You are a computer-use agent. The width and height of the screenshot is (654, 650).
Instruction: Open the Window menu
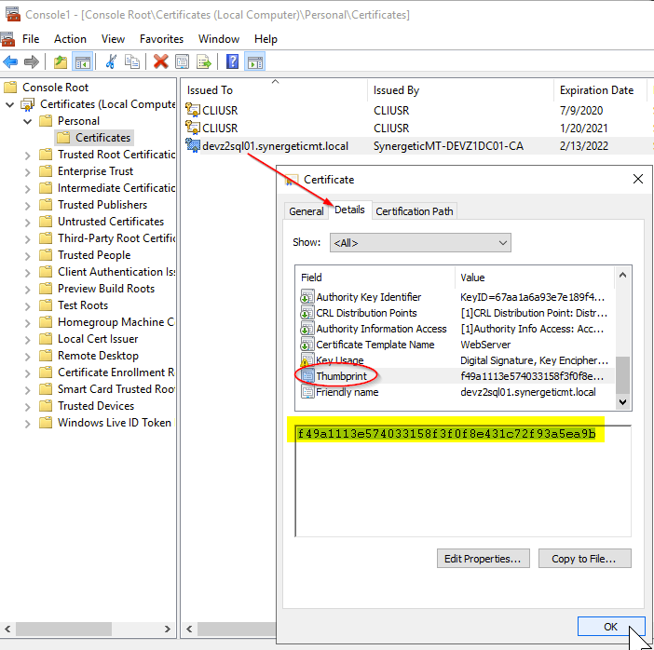click(x=219, y=39)
